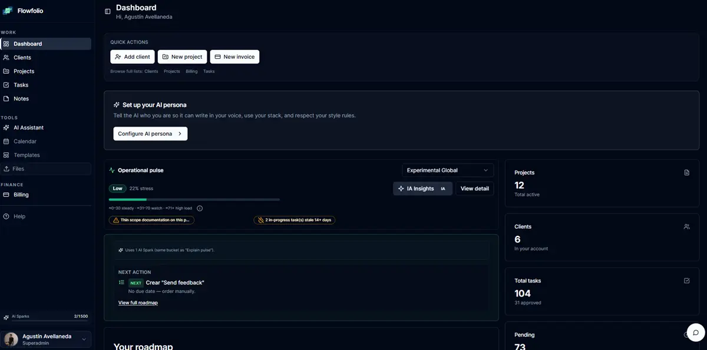Click the Flowfolio logo icon
707x350 pixels.
point(8,11)
